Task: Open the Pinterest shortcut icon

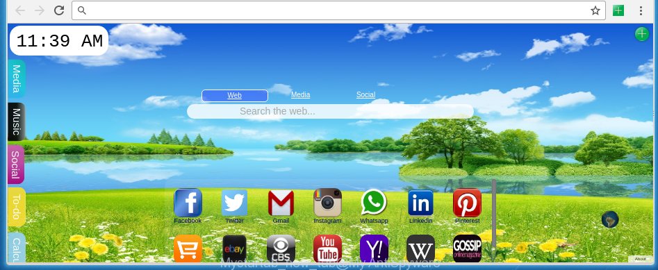Action: [x=467, y=203]
